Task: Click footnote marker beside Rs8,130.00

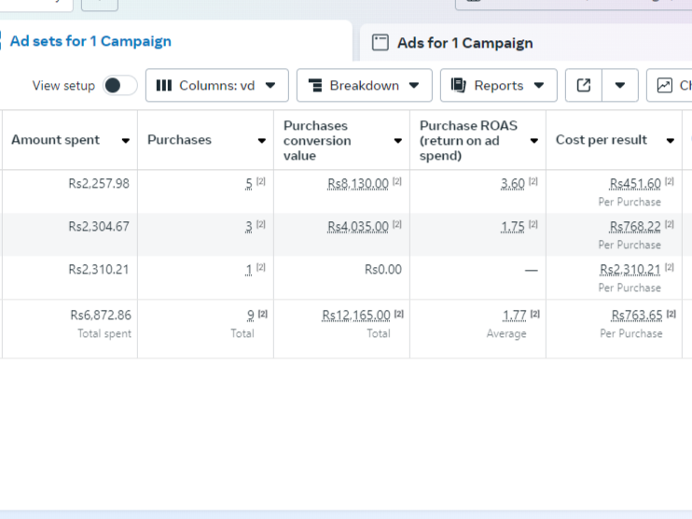Action: 397,182
